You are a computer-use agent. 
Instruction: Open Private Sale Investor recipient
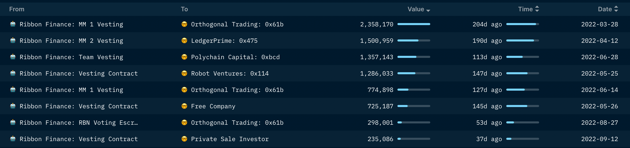tap(230, 139)
